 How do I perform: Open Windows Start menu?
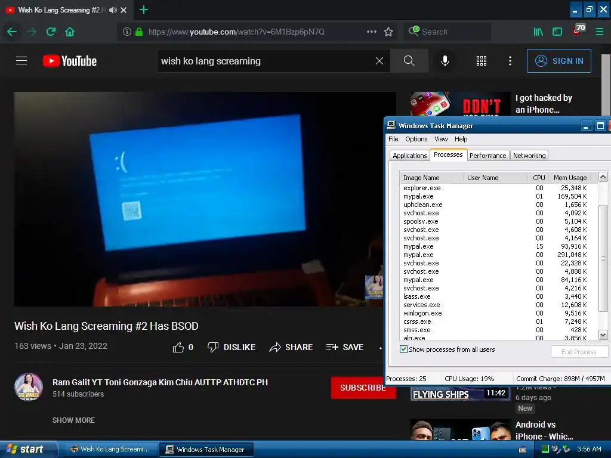pos(29,449)
